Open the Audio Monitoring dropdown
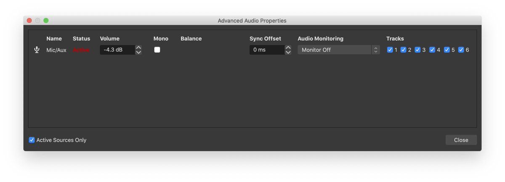505x182 pixels. click(339, 50)
